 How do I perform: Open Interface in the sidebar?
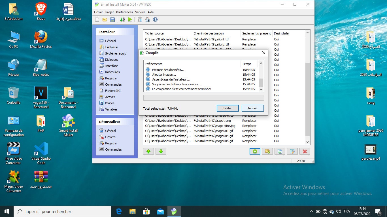111,66
